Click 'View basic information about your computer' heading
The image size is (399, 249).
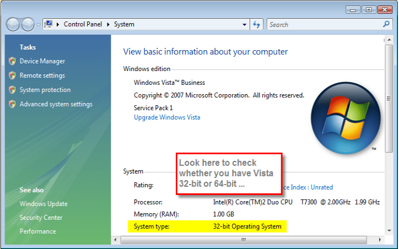click(206, 52)
